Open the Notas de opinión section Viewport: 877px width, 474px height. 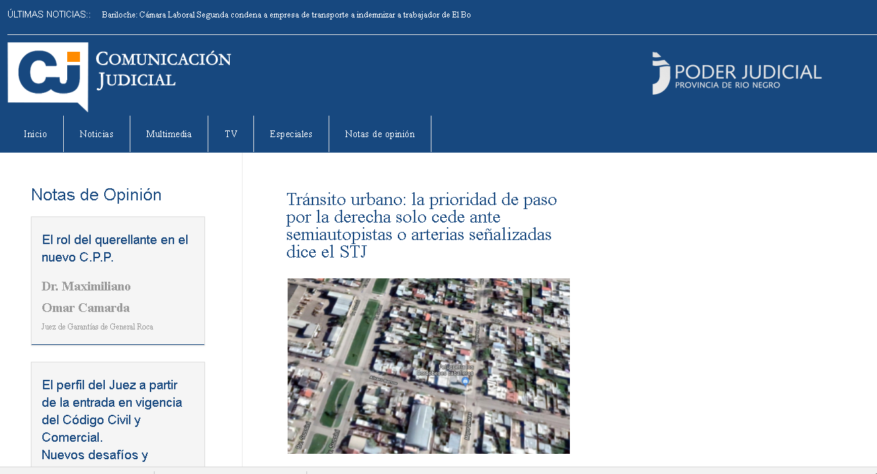point(380,133)
